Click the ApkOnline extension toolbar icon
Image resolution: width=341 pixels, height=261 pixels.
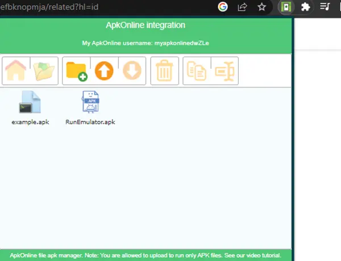286,7
